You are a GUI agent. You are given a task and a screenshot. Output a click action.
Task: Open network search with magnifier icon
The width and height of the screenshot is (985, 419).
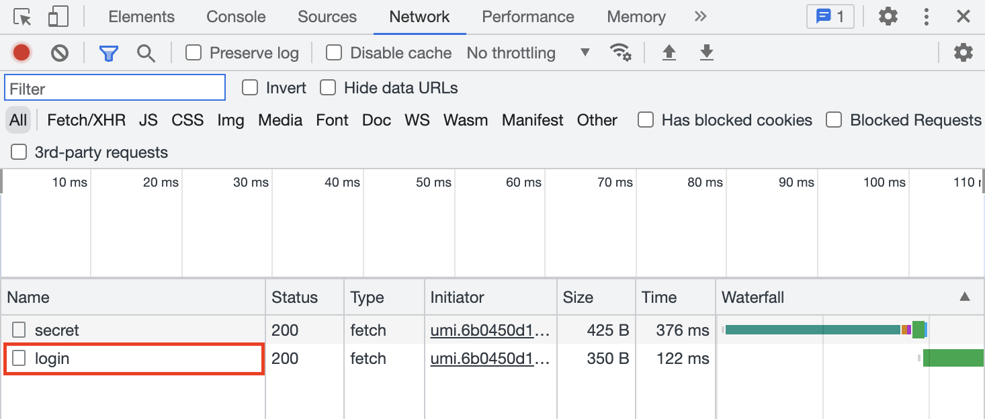pos(146,53)
